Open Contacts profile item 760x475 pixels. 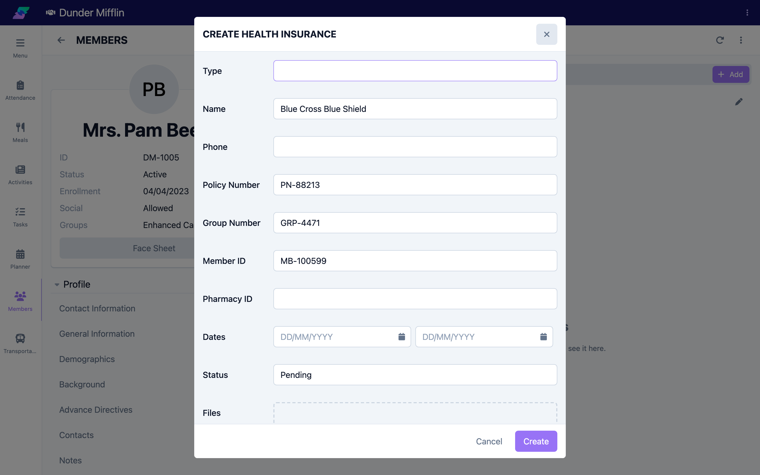pyautogui.click(x=76, y=435)
